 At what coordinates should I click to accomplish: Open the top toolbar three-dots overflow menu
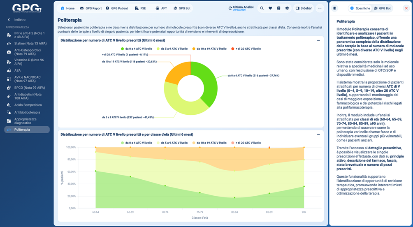coord(319,8)
